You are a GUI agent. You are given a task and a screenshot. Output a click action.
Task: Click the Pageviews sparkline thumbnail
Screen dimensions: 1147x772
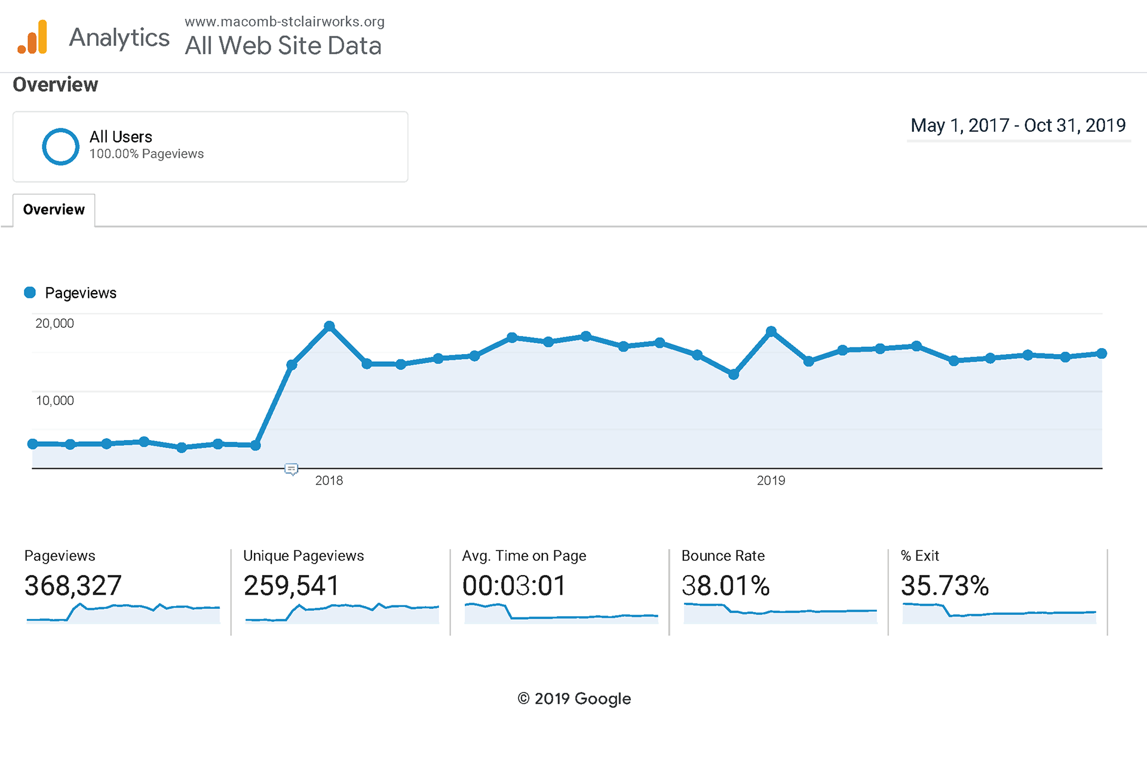click(x=123, y=614)
